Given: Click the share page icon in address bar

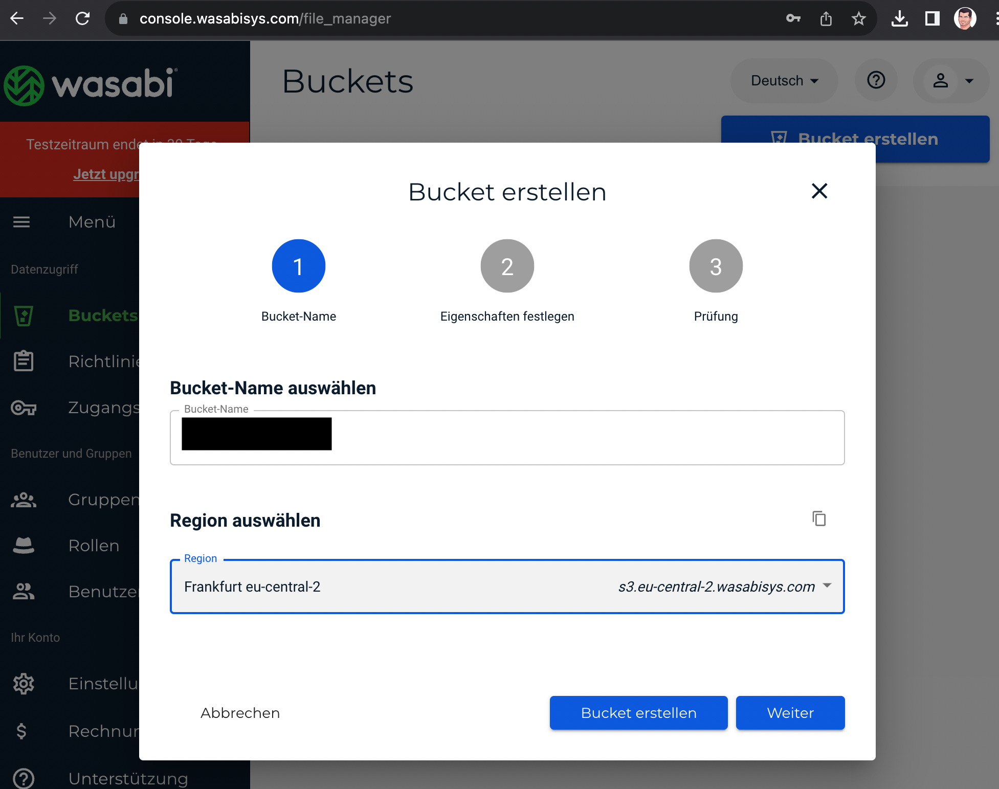Looking at the screenshot, I should point(826,19).
